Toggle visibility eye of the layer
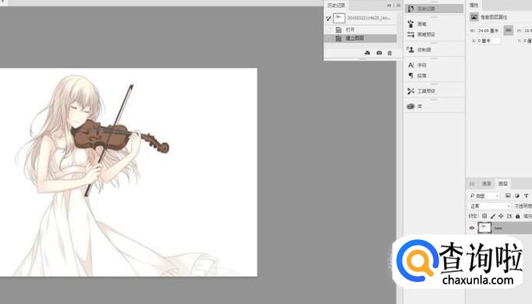 472,228
